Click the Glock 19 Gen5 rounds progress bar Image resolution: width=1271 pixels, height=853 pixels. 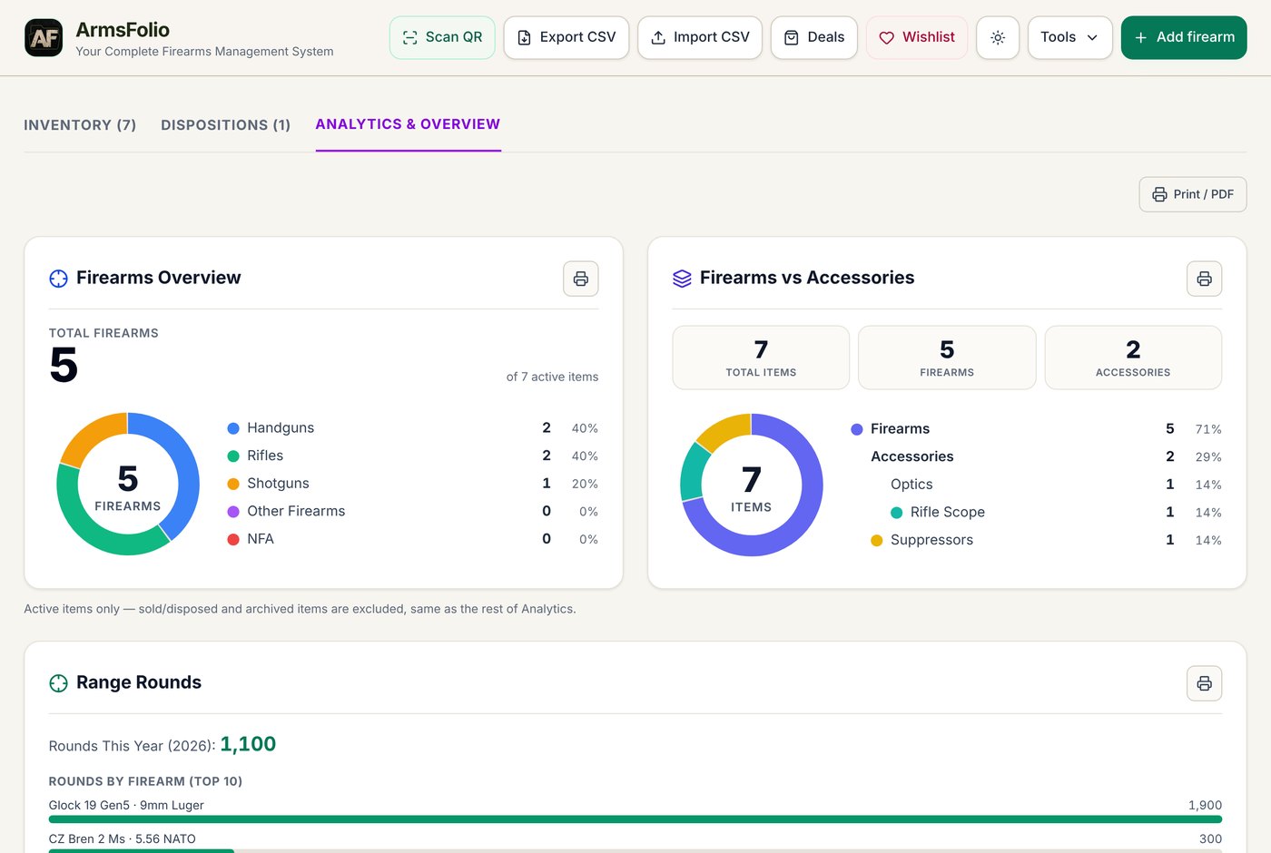pyautogui.click(x=635, y=819)
